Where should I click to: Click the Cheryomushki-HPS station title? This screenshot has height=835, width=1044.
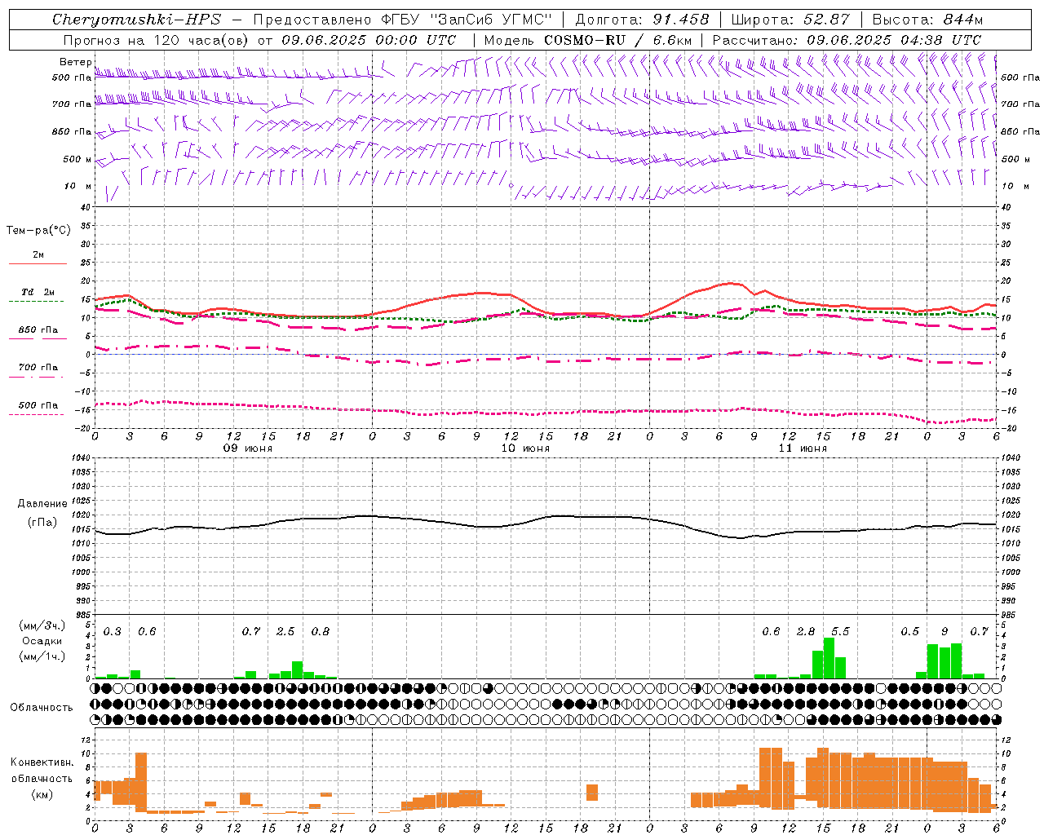(x=136, y=20)
